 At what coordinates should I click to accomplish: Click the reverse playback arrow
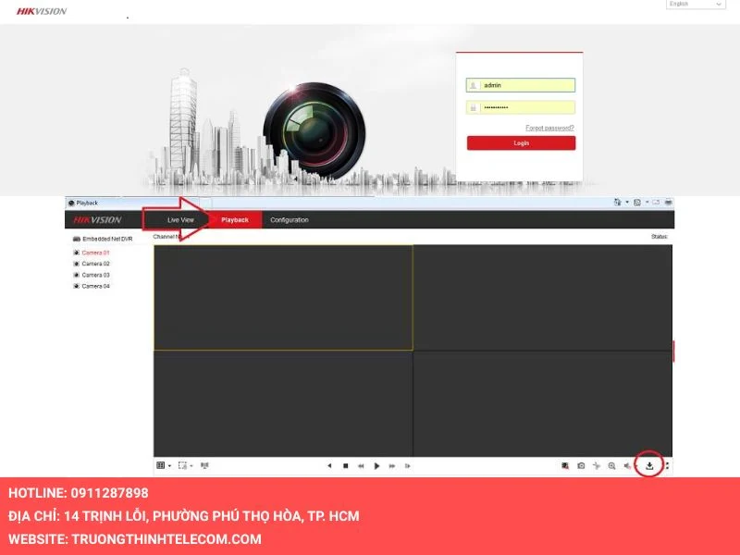click(329, 466)
